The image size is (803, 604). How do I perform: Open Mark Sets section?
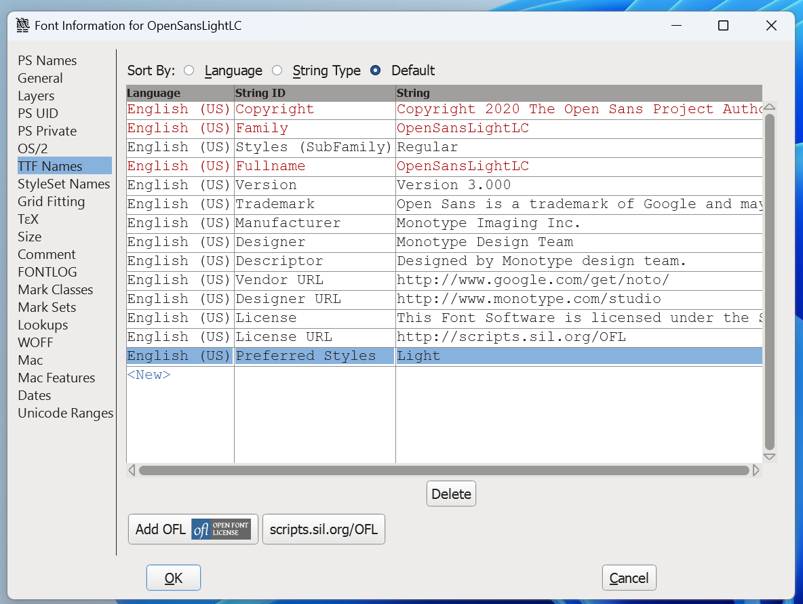(x=47, y=307)
